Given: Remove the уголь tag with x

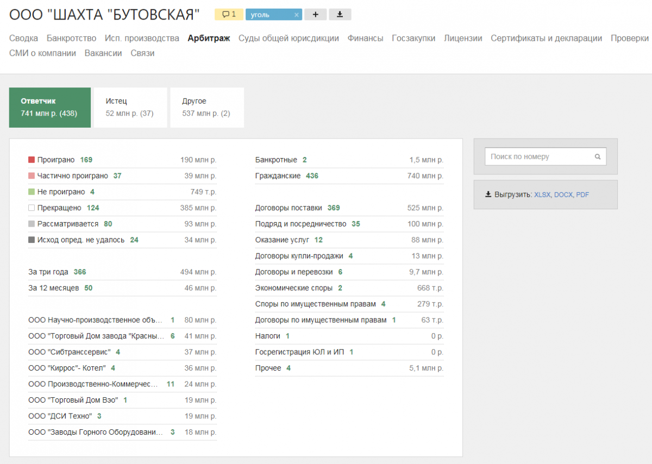Looking at the screenshot, I should point(297,15).
